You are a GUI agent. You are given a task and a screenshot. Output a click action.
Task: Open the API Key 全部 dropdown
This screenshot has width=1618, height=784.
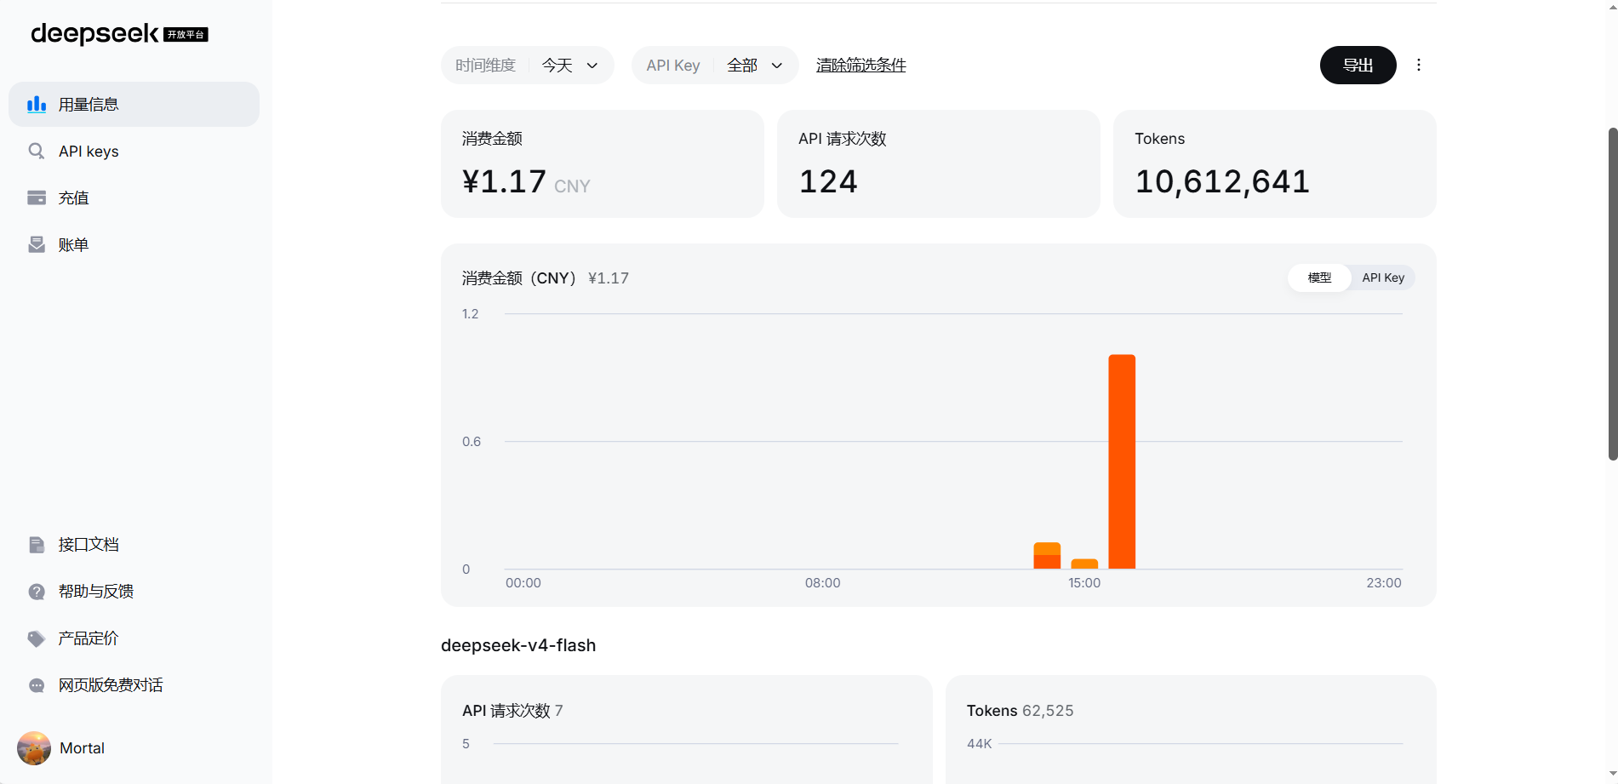[x=715, y=65]
